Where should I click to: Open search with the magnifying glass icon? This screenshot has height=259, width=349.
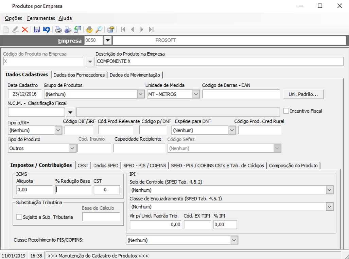point(99,29)
